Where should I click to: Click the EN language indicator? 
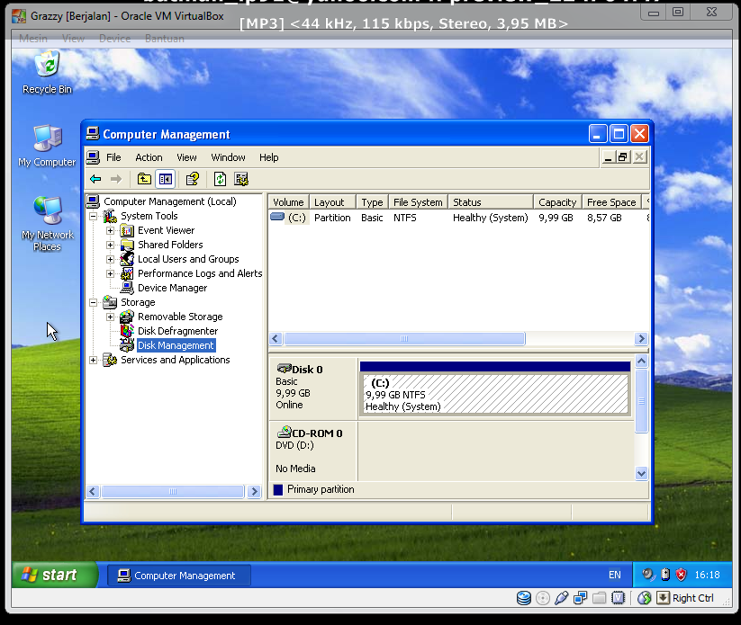click(x=614, y=575)
